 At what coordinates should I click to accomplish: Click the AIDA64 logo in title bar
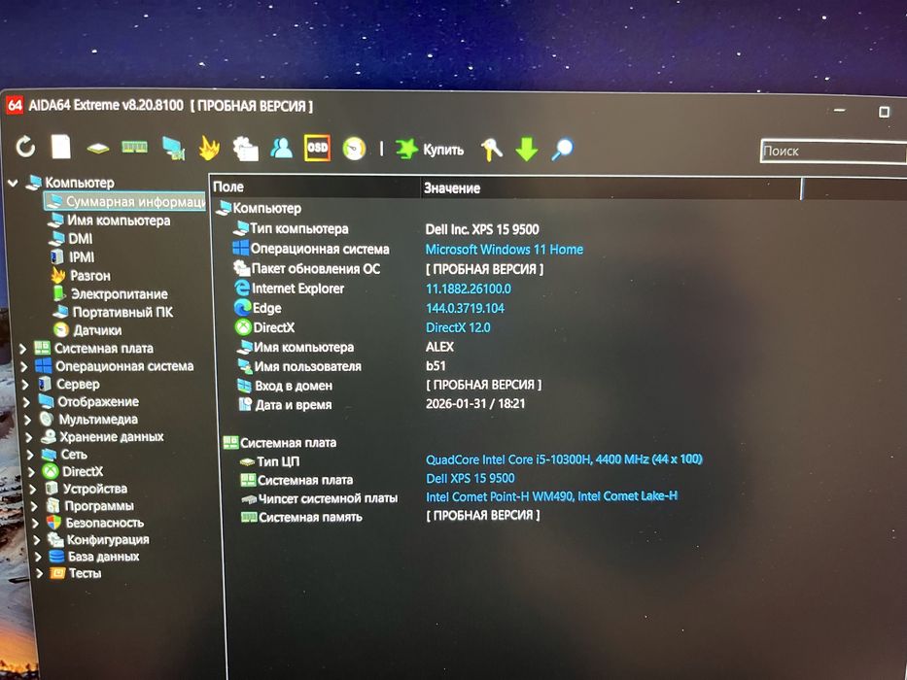pyautogui.click(x=15, y=105)
